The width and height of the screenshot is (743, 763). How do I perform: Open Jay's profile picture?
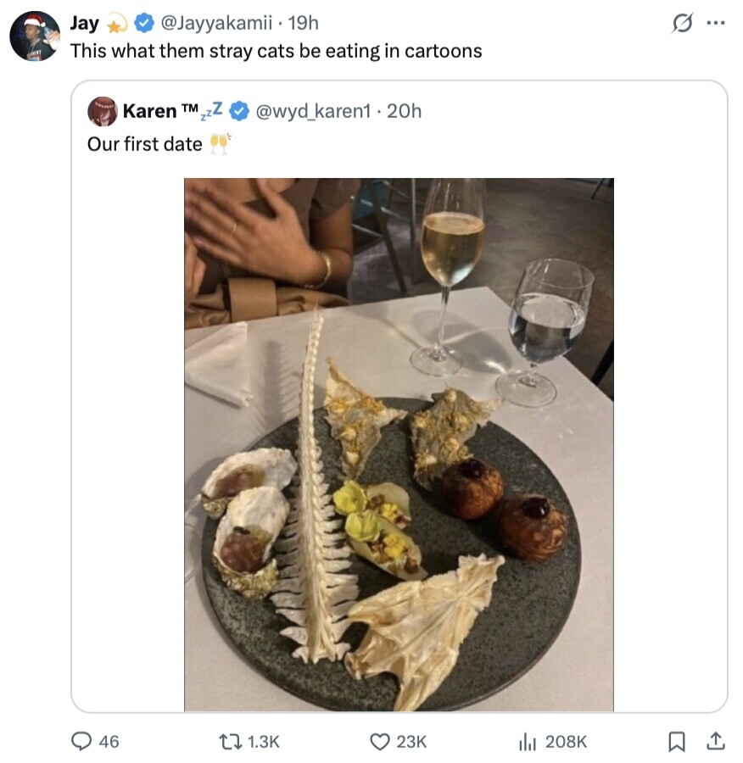tap(34, 36)
